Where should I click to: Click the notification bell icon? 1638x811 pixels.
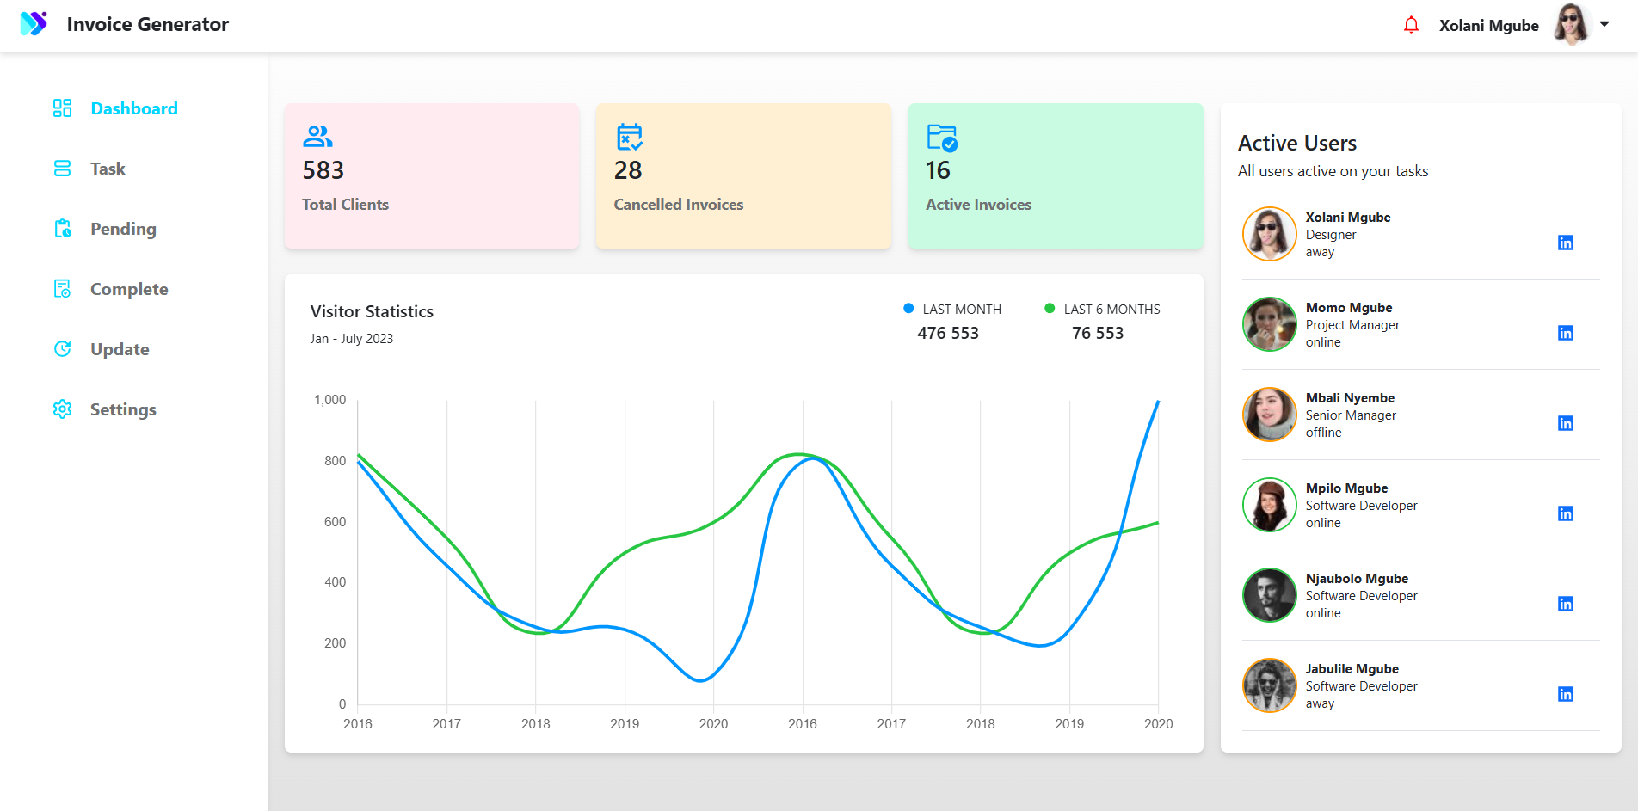click(x=1411, y=25)
